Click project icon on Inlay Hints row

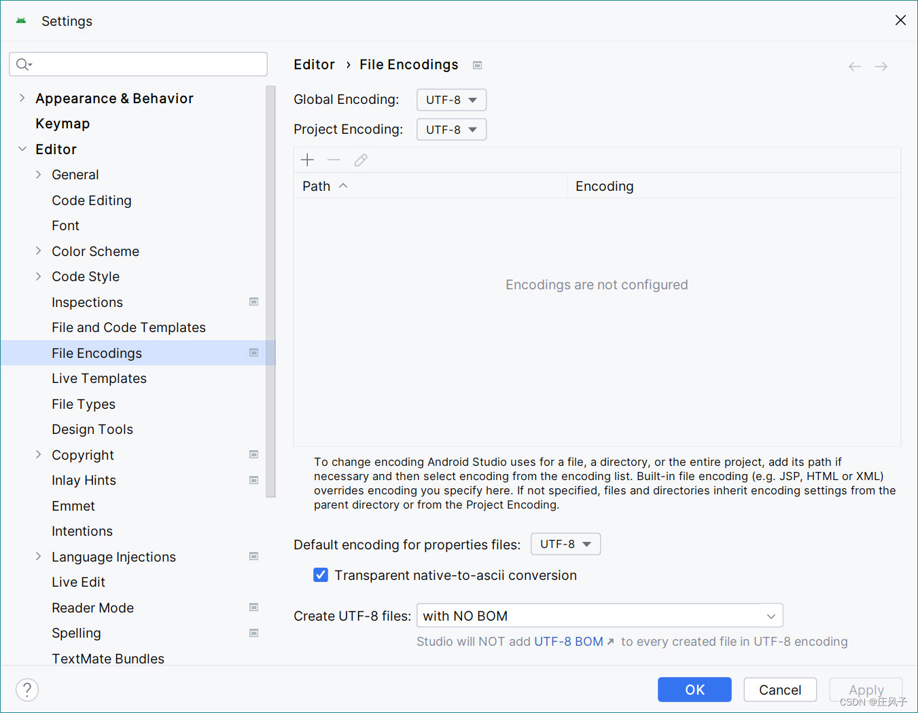(254, 480)
